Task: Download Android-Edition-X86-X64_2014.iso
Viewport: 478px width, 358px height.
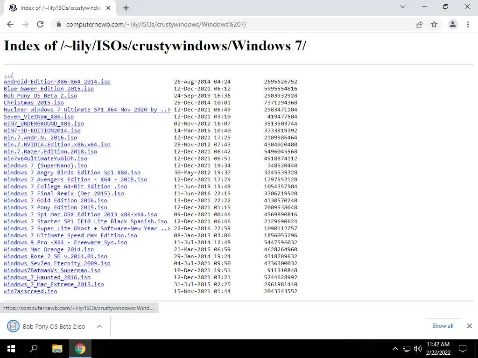Action: coord(57,82)
